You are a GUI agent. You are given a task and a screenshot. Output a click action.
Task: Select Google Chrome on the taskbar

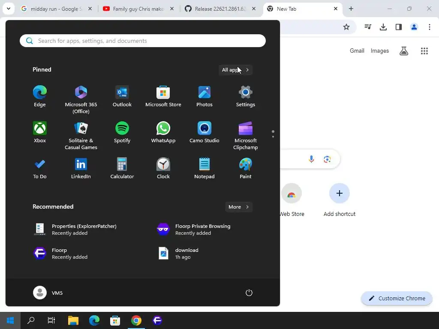[x=136, y=320]
